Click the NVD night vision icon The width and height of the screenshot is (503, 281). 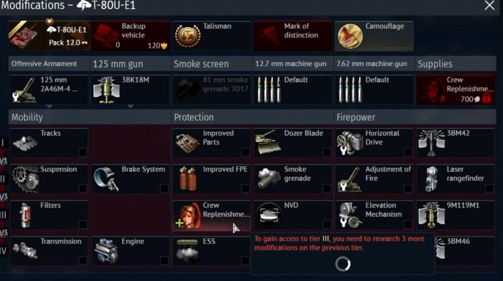(x=269, y=215)
